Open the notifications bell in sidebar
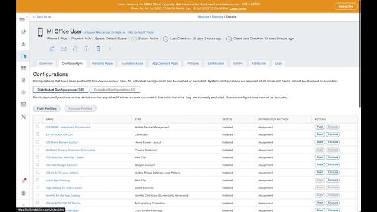Image resolution: width=377 pixels, height=212 pixels. click(x=24, y=181)
